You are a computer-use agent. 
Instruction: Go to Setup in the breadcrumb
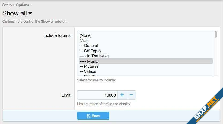pos(7,5)
